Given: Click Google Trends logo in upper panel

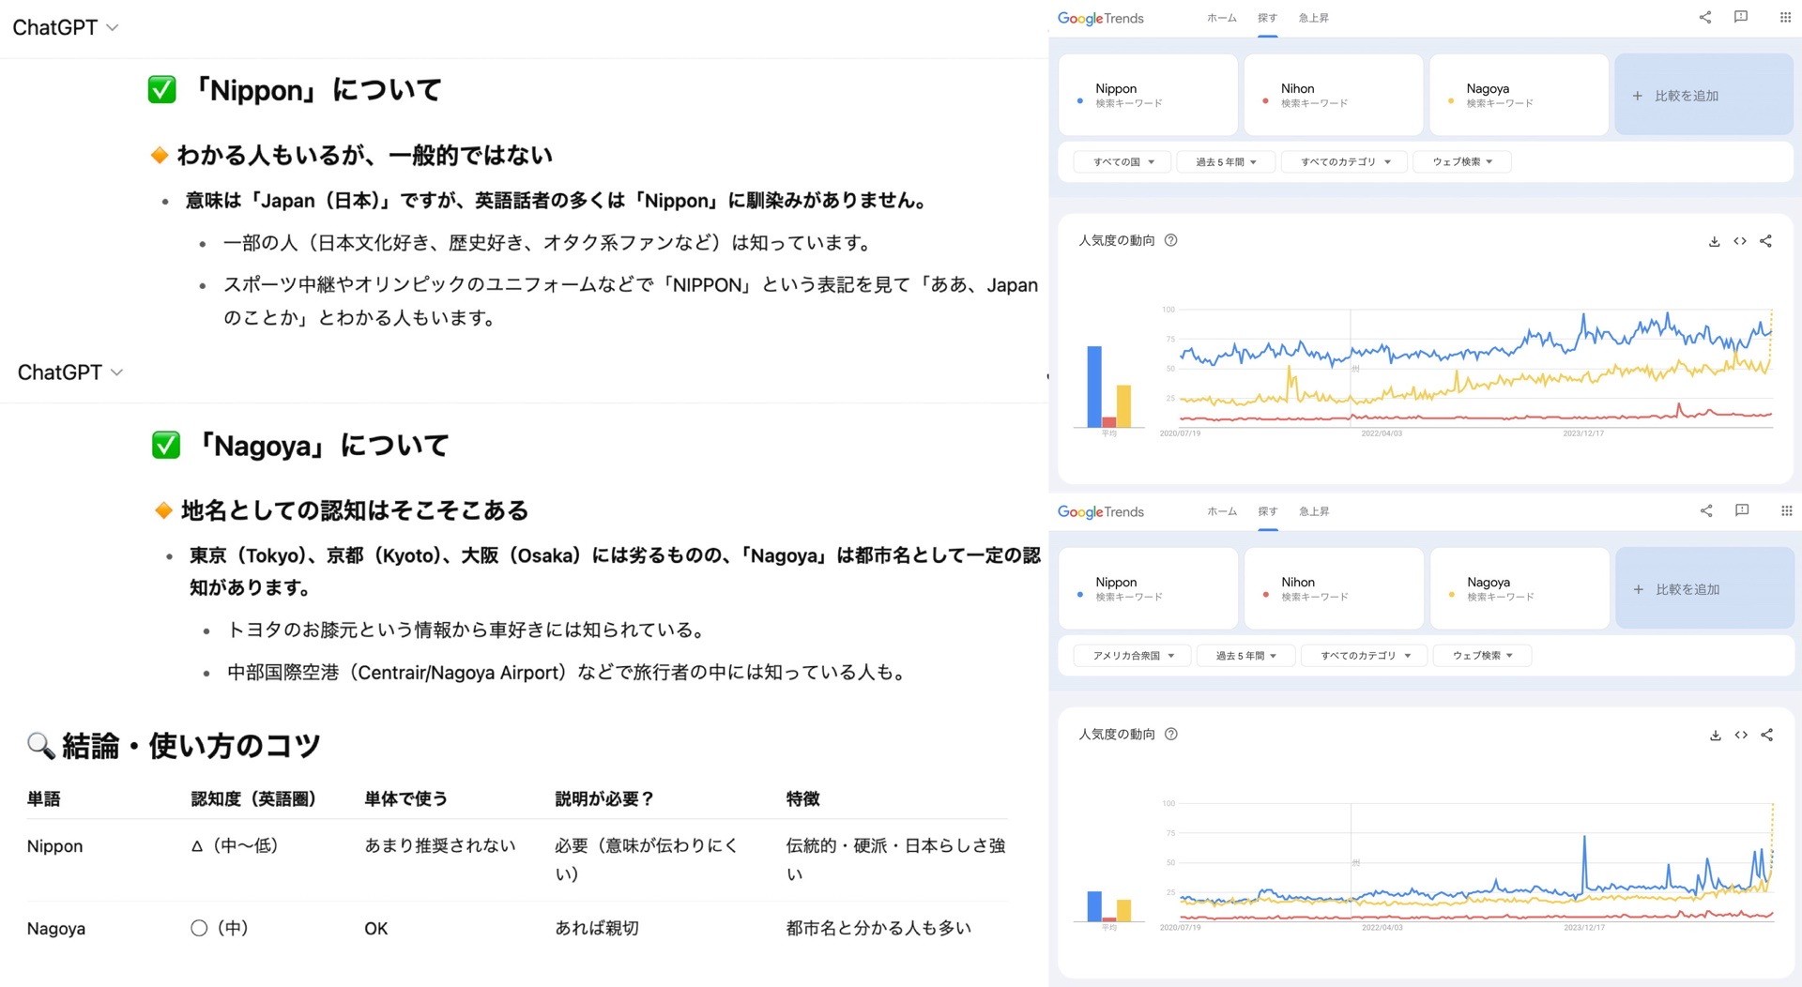Looking at the screenshot, I should point(1100,18).
